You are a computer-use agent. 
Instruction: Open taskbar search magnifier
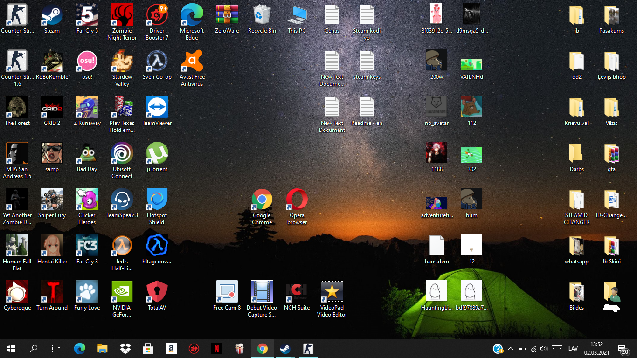point(34,348)
